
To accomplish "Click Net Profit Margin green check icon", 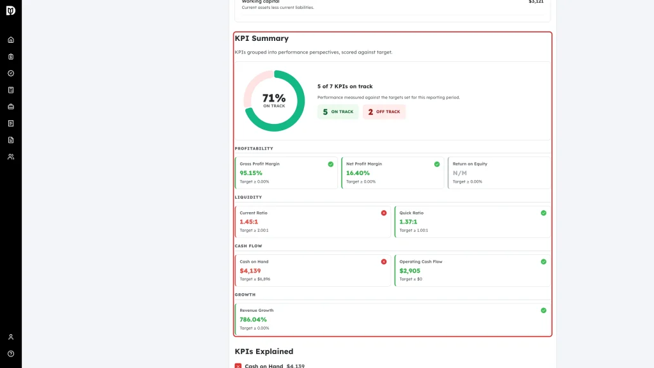I will (x=437, y=164).
